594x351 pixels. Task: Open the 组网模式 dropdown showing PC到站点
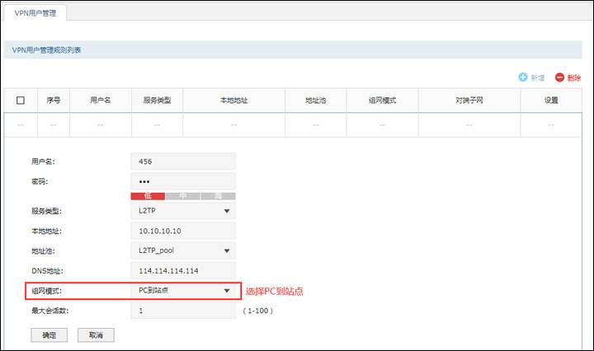point(183,291)
